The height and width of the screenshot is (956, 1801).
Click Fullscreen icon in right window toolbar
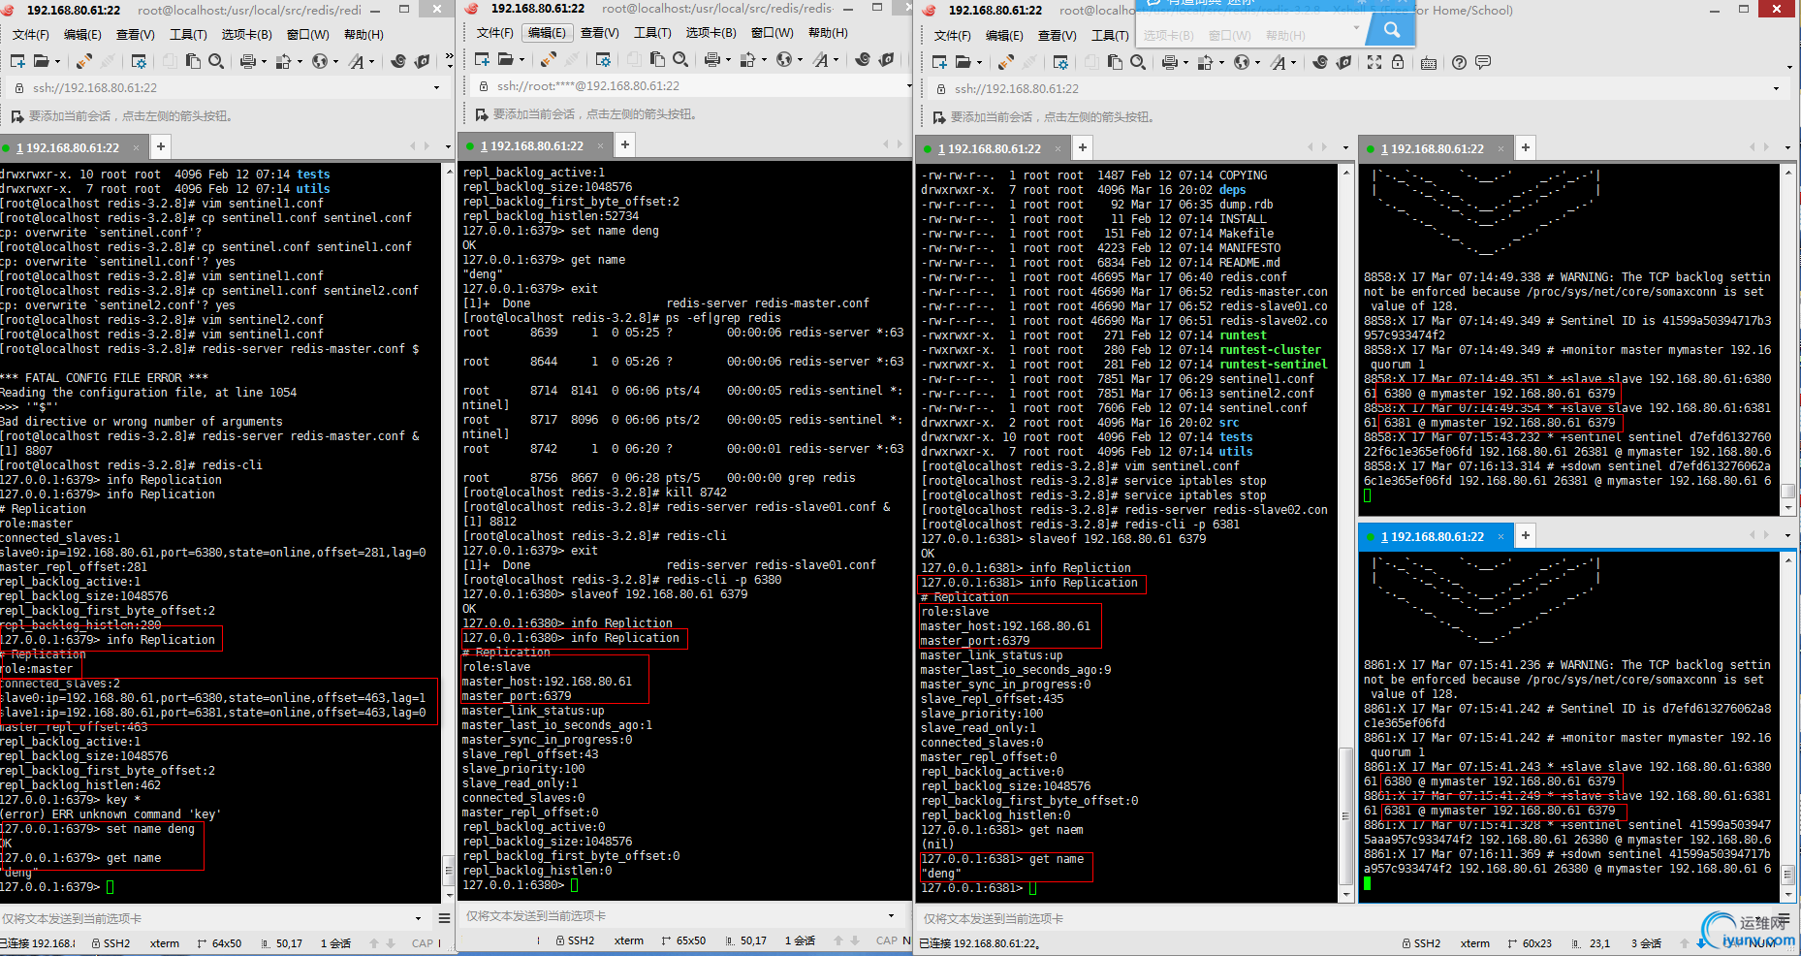pos(1374,62)
